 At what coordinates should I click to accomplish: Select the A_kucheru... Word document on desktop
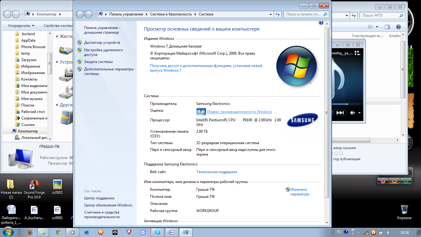(34, 212)
